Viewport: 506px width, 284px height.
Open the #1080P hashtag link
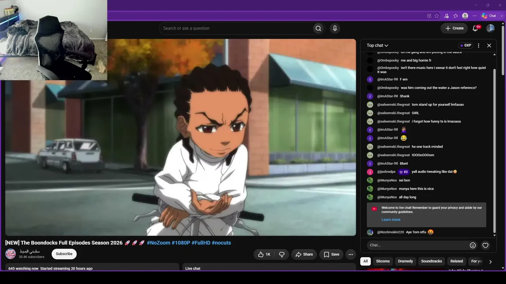181,243
